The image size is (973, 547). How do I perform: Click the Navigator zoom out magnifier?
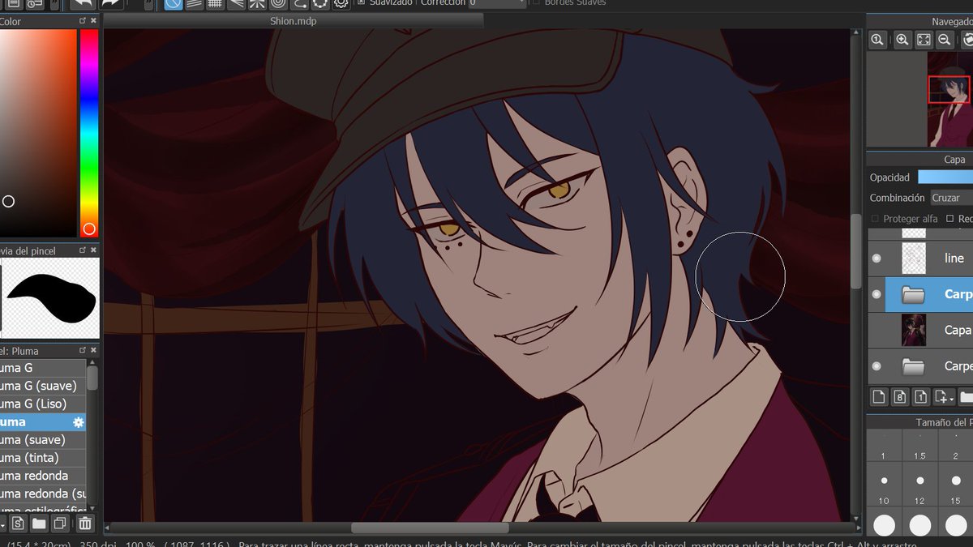(x=945, y=40)
